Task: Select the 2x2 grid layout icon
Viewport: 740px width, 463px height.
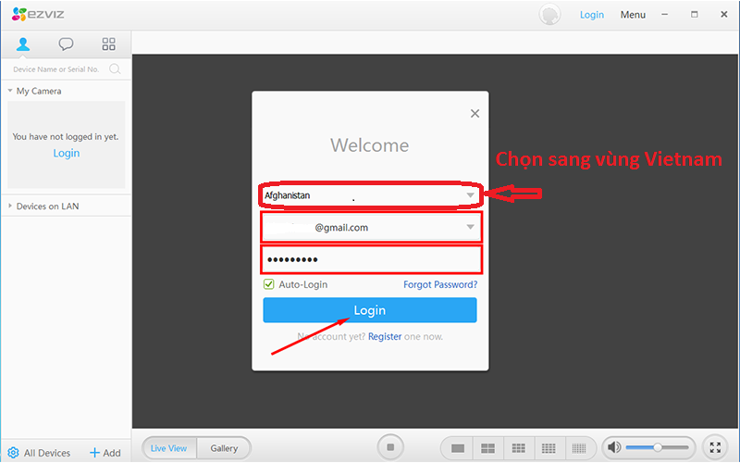Action: pos(487,448)
